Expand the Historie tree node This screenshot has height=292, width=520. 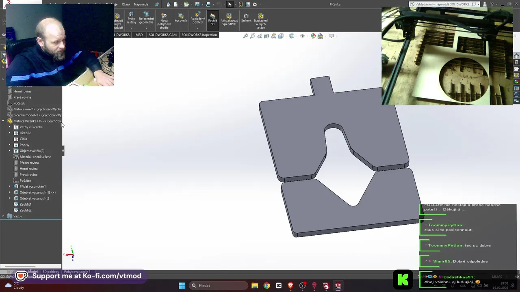tap(9, 133)
